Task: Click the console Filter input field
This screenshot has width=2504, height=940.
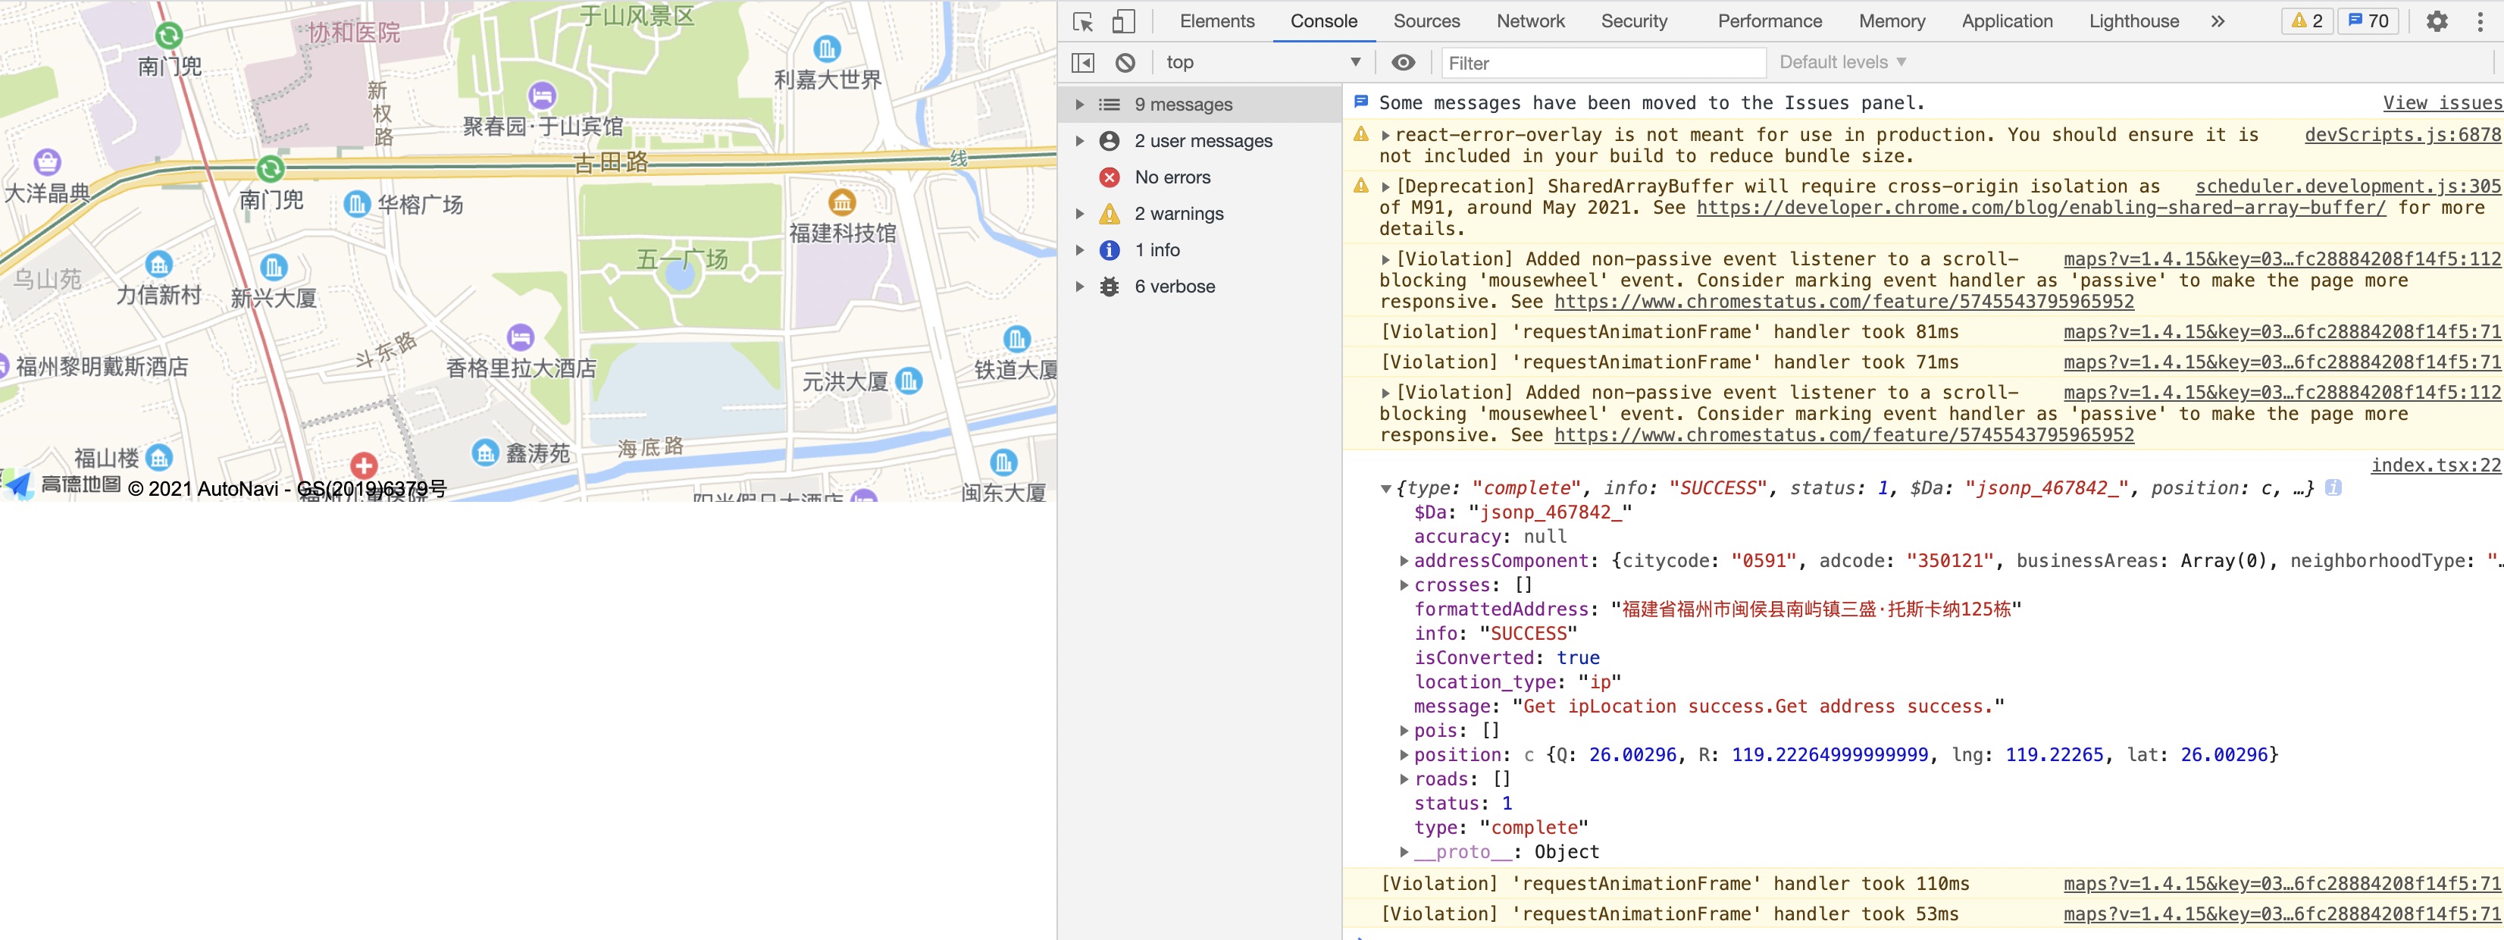Action: (x=1602, y=63)
